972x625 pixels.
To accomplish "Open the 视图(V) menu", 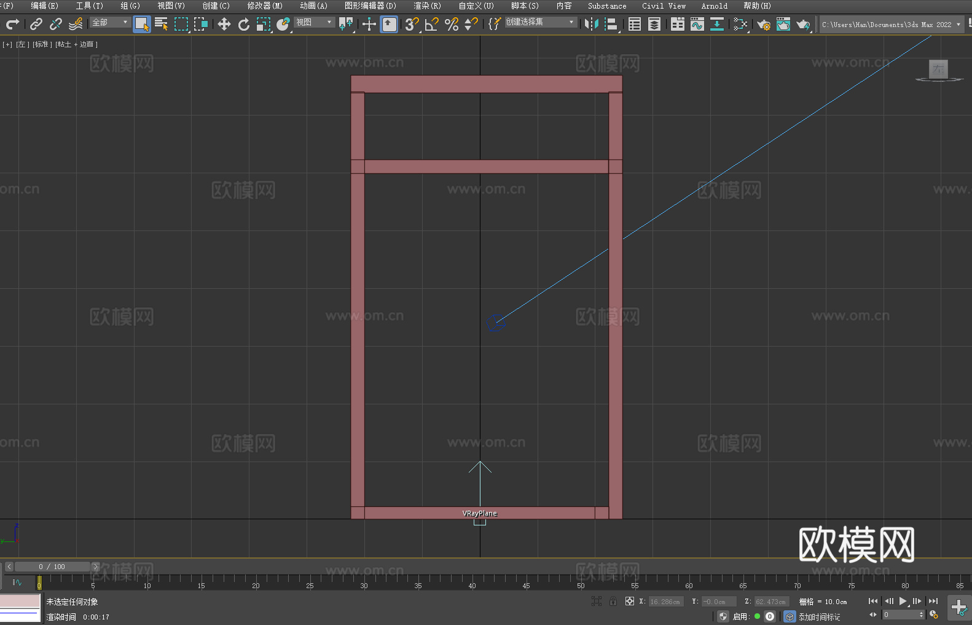I will tap(171, 6).
